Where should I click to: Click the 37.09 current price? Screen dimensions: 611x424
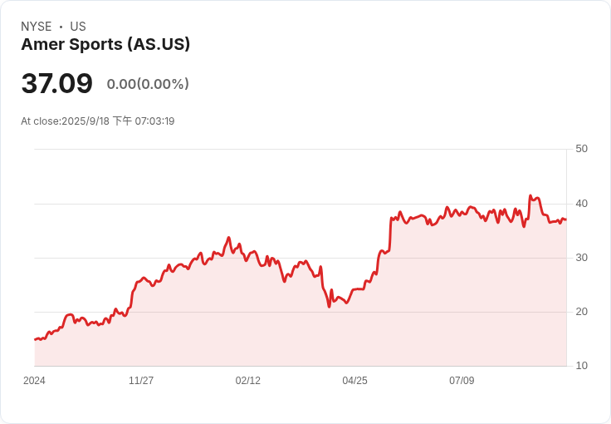click(x=56, y=84)
